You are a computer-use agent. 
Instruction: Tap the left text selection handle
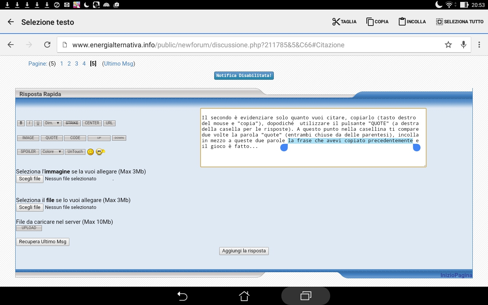284,148
